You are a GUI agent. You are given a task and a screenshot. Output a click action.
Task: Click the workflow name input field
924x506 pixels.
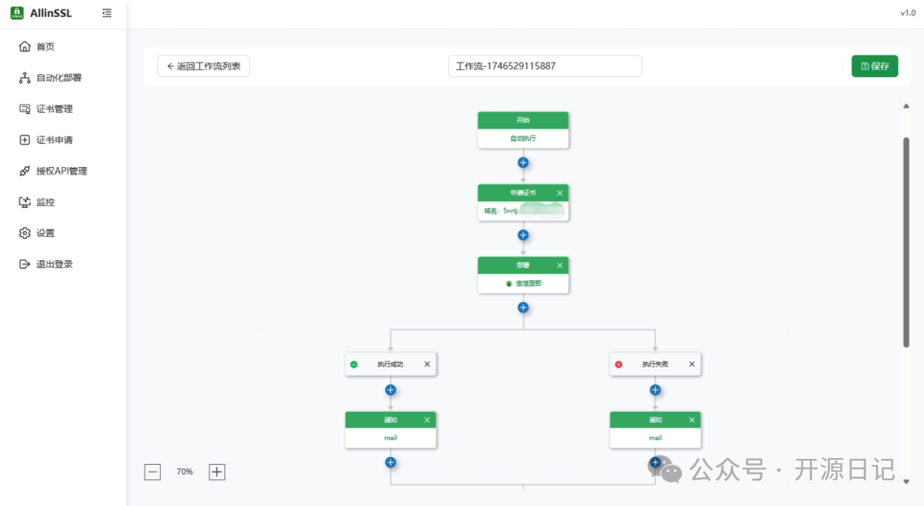pos(544,66)
